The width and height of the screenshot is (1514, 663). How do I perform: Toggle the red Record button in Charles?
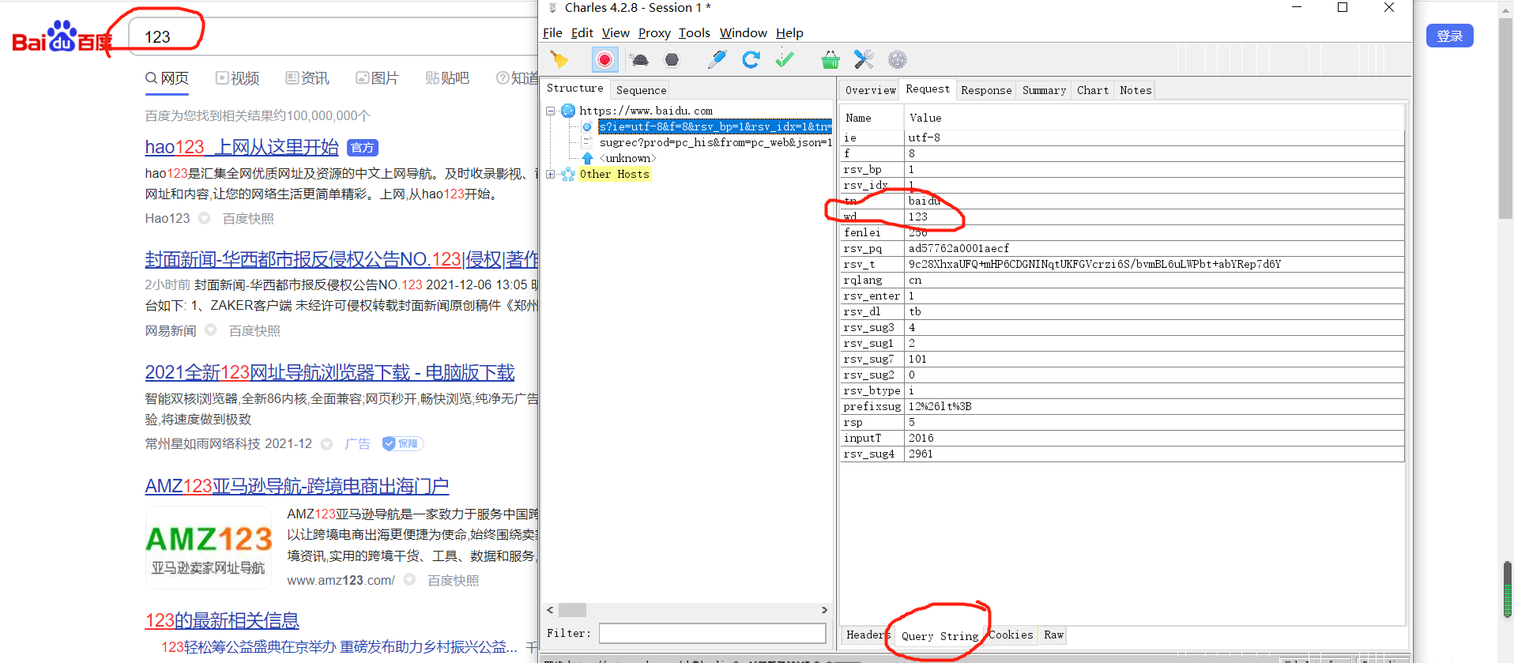604,59
